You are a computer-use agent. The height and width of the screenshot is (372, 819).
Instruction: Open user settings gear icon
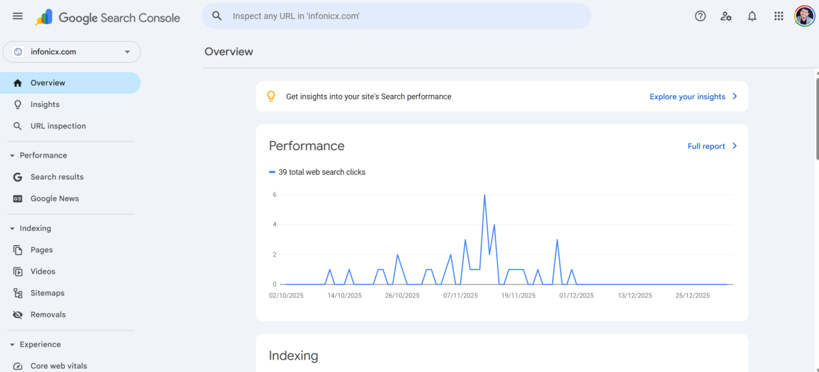[x=726, y=16]
